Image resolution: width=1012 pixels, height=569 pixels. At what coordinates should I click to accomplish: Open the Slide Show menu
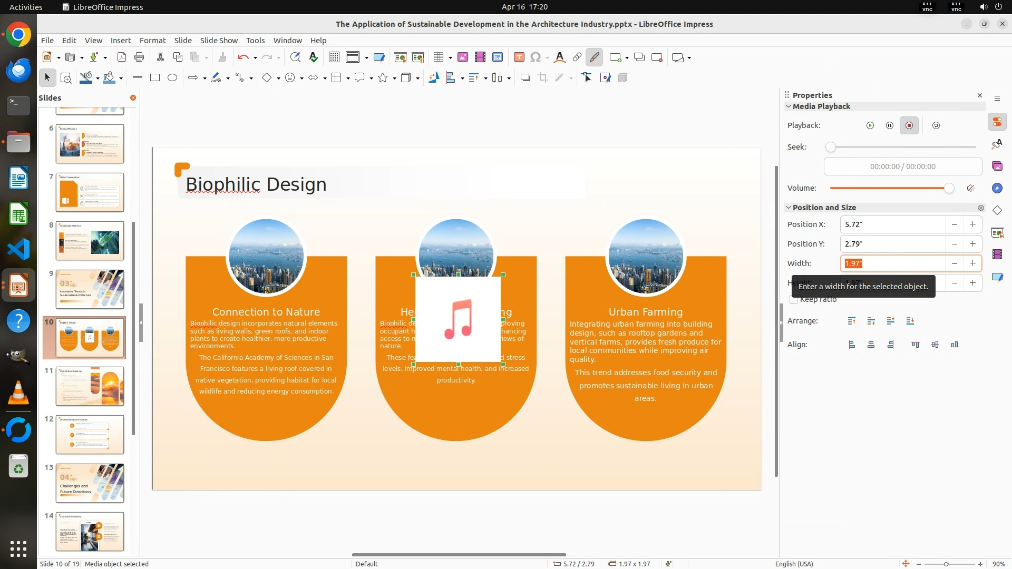218,41
